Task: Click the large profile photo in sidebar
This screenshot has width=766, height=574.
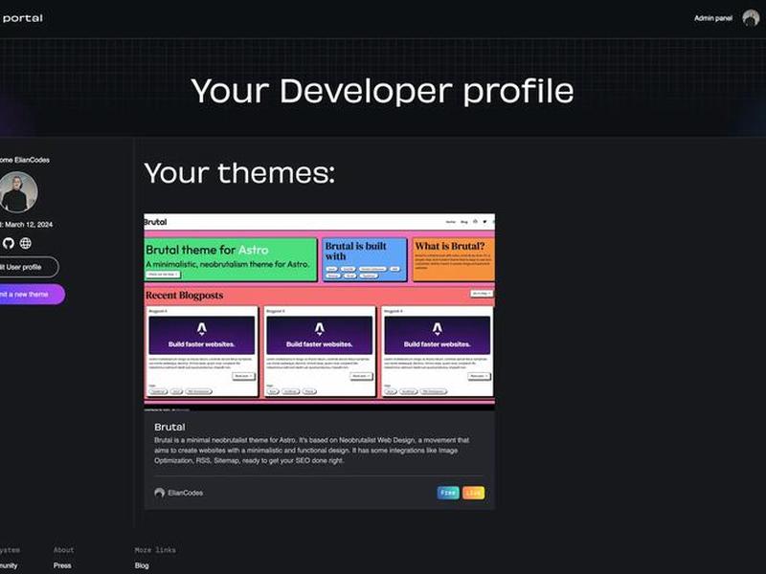Action: pos(18,192)
